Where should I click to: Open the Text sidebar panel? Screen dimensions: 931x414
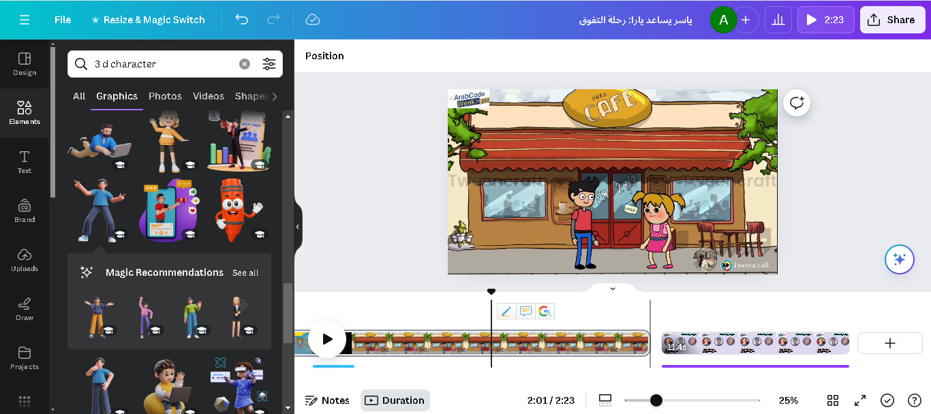25,162
